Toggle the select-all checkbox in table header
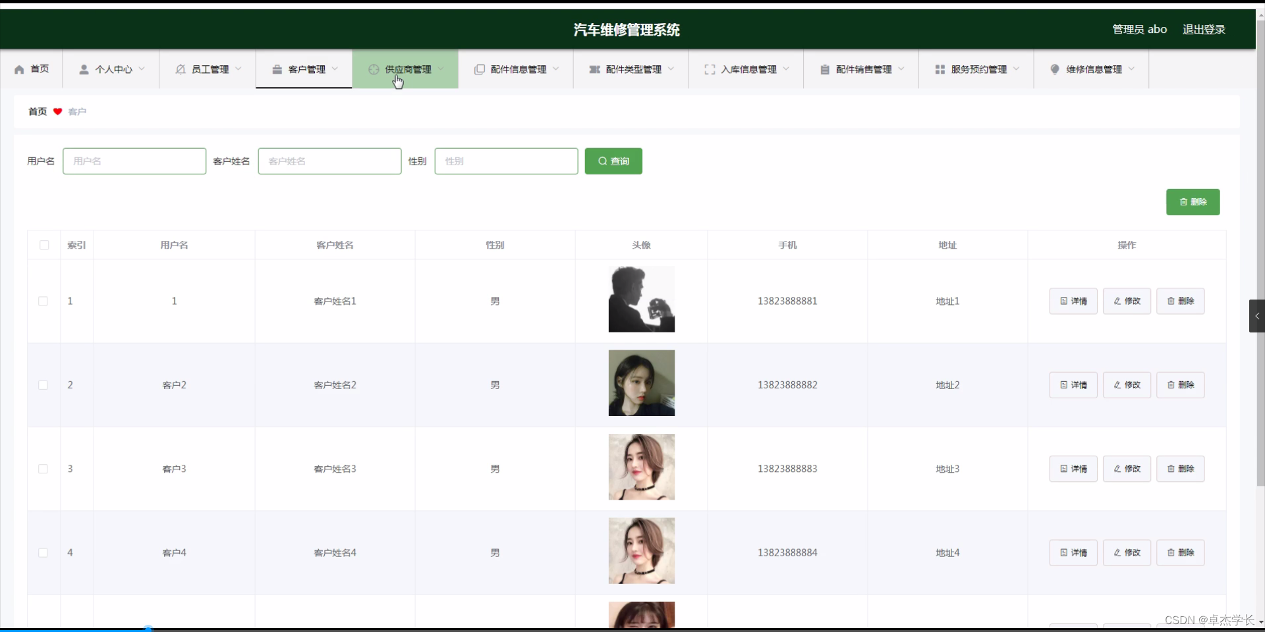Screen dimensions: 1265x632 (x=43, y=245)
